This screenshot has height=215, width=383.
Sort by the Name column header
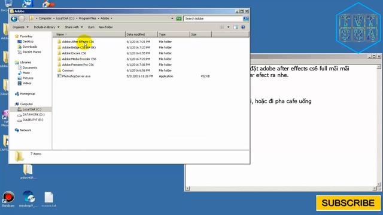point(89,35)
